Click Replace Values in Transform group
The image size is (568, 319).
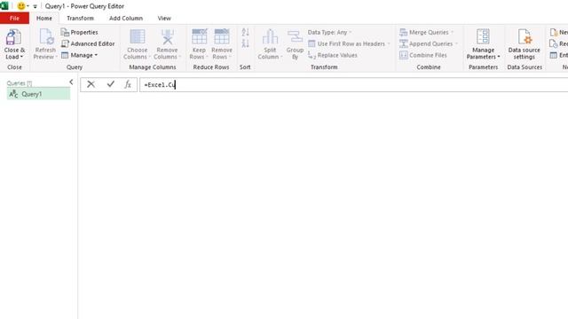(333, 55)
